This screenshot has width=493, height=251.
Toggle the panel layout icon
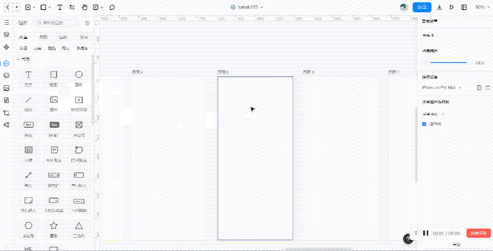click(464, 7)
